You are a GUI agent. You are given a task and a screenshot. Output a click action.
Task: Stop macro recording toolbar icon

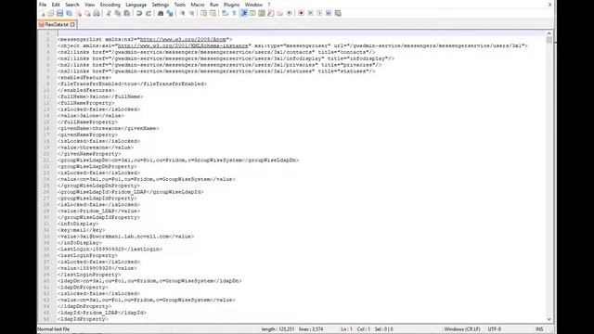point(310,13)
